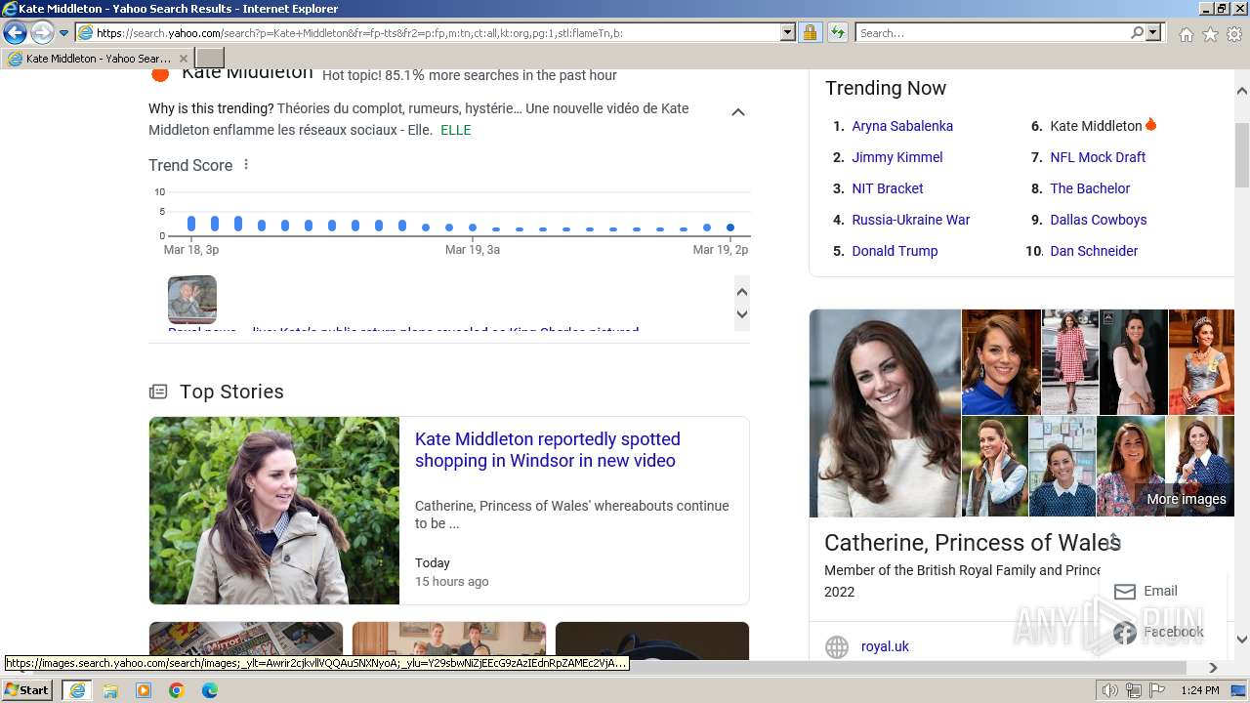Open the search provider dropdown arrow

1153,32
